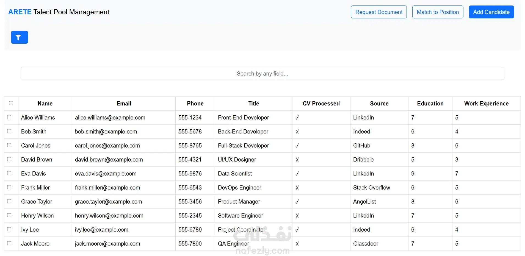Check the Henry Wilson row checkbox
This screenshot has width=525, height=256.
9,215
